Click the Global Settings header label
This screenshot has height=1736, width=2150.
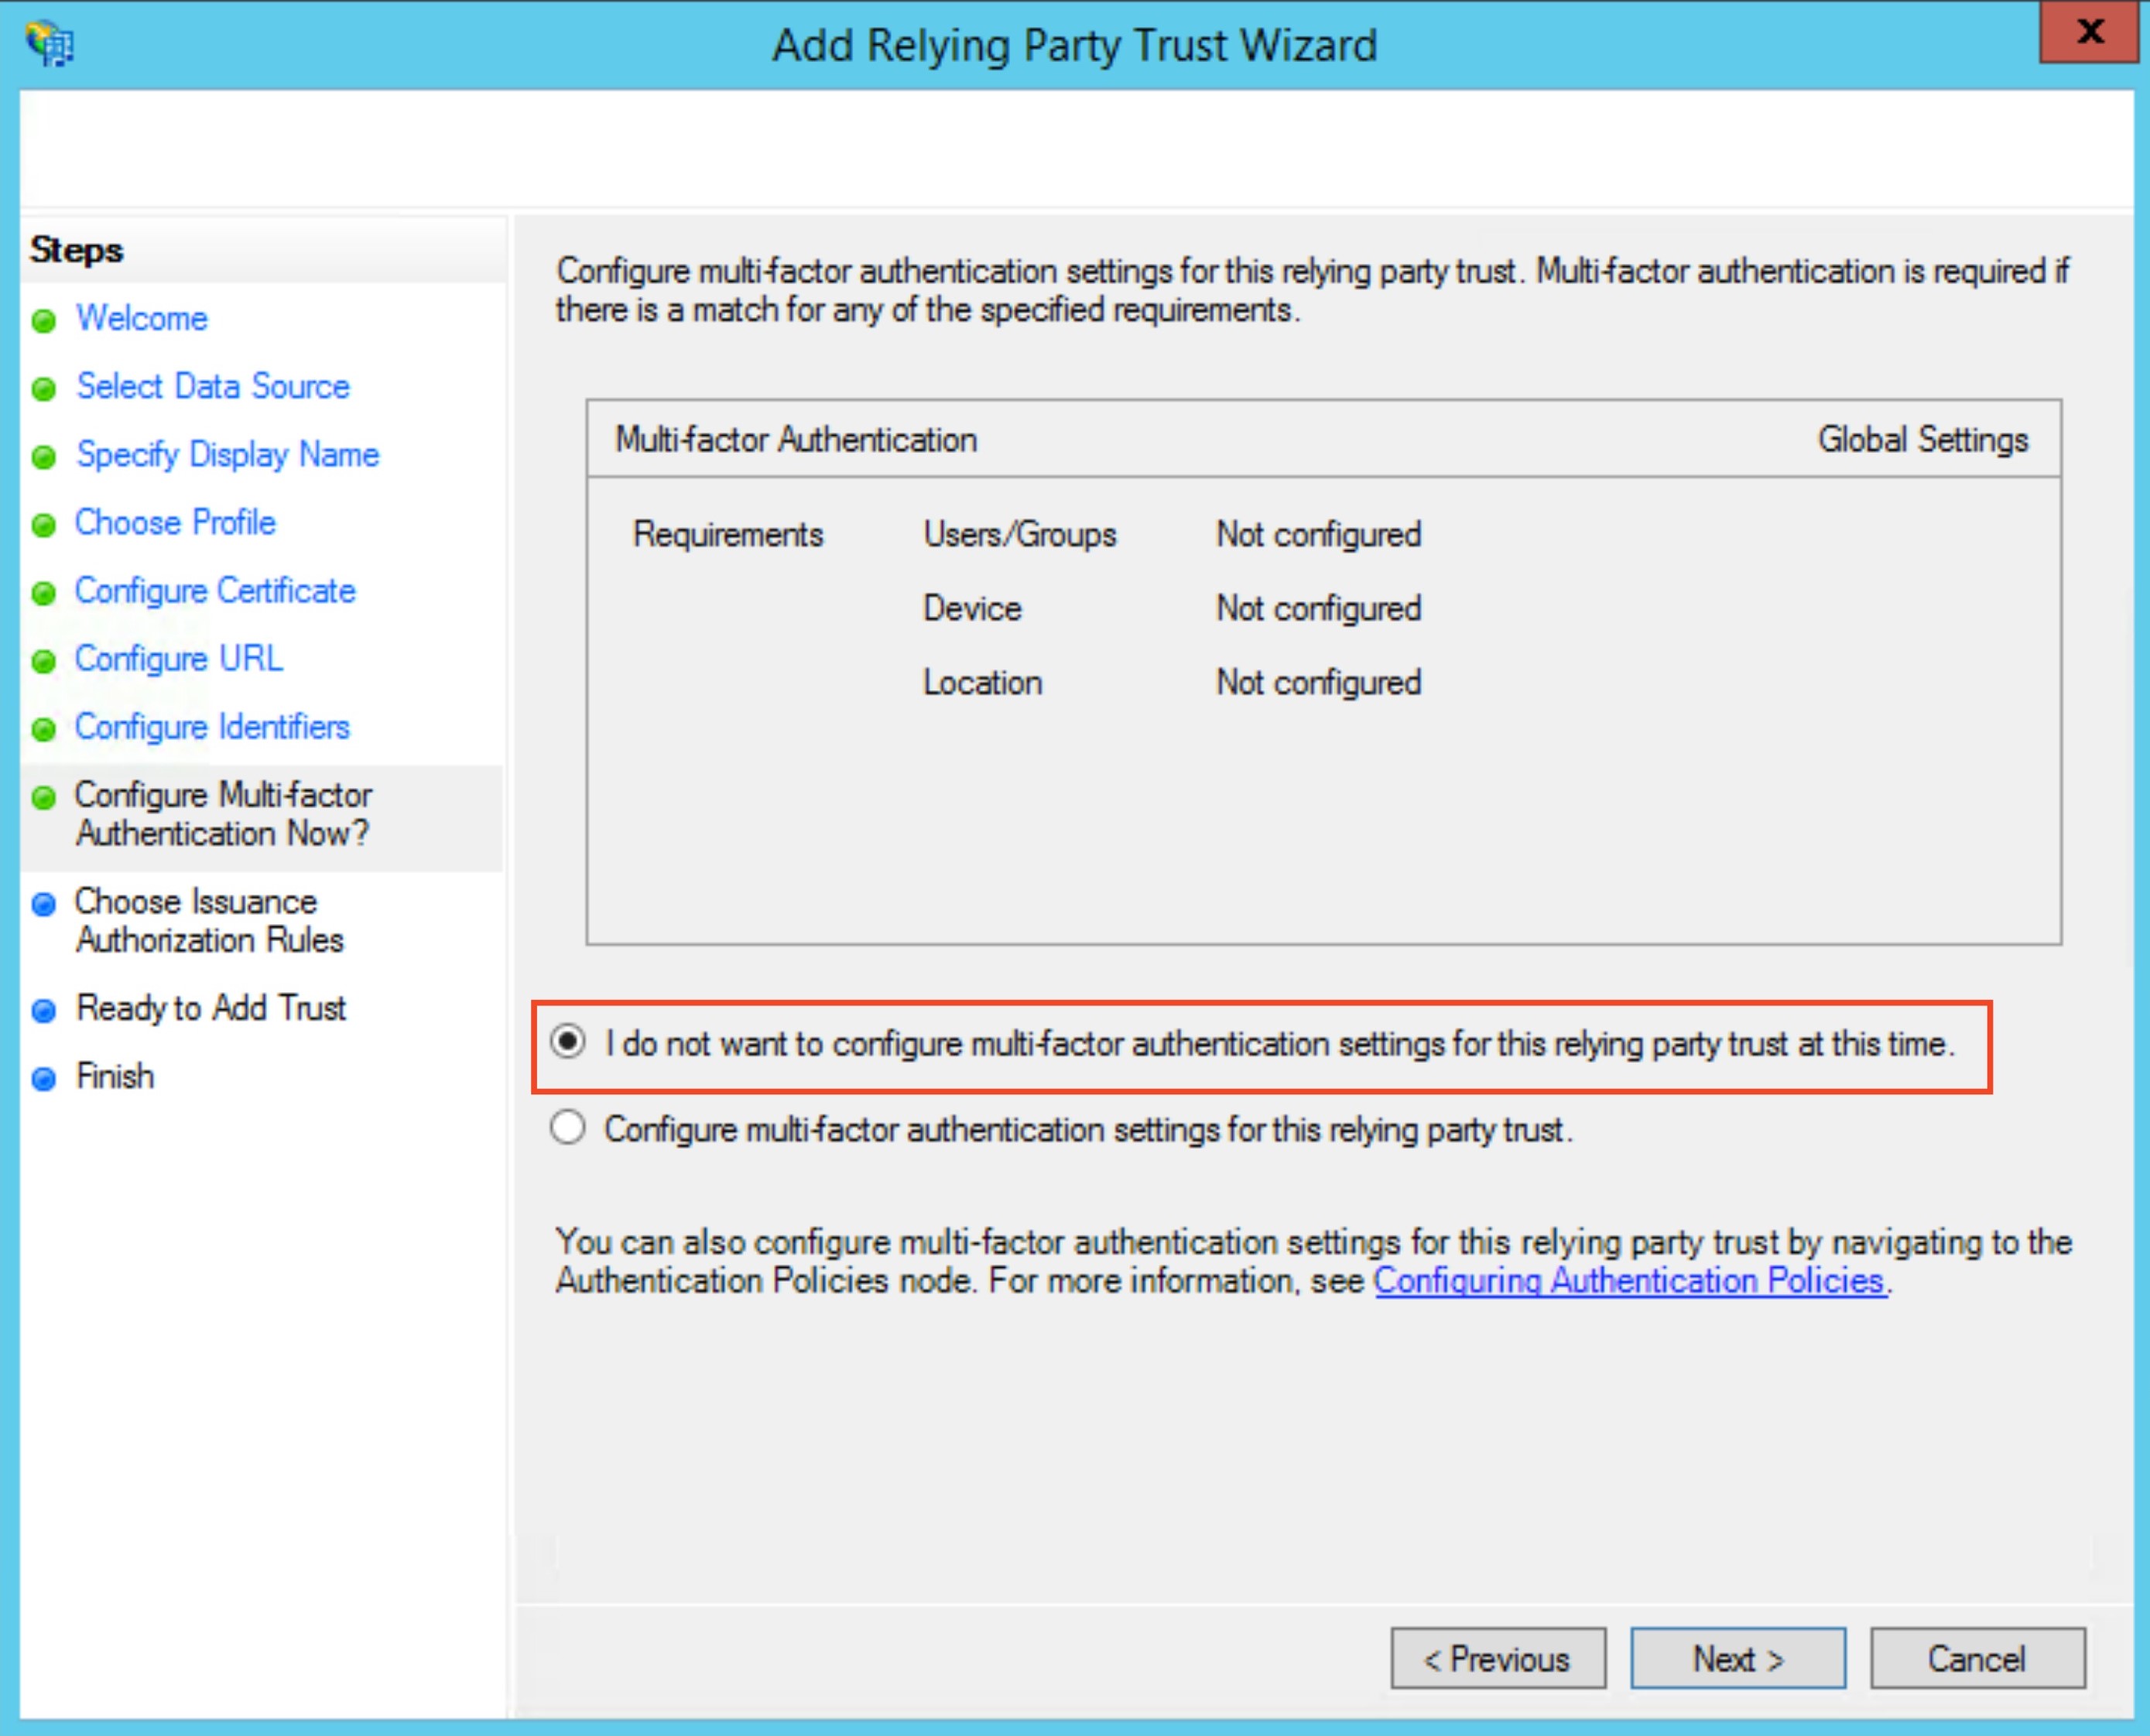[1922, 440]
